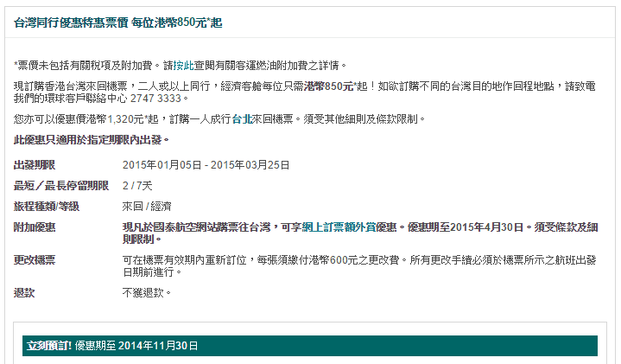621x364 pixels.
Task: Open the 台北 link in the paragraph
Action: click(x=241, y=118)
